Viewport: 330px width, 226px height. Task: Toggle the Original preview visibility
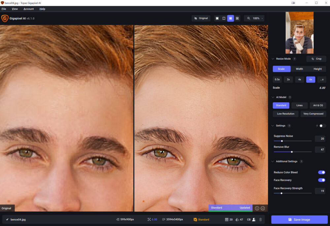201,18
